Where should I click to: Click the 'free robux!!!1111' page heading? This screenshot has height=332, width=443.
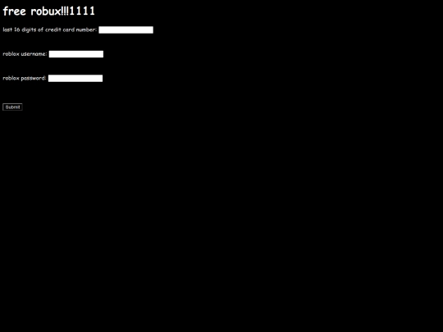coord(49,11)
